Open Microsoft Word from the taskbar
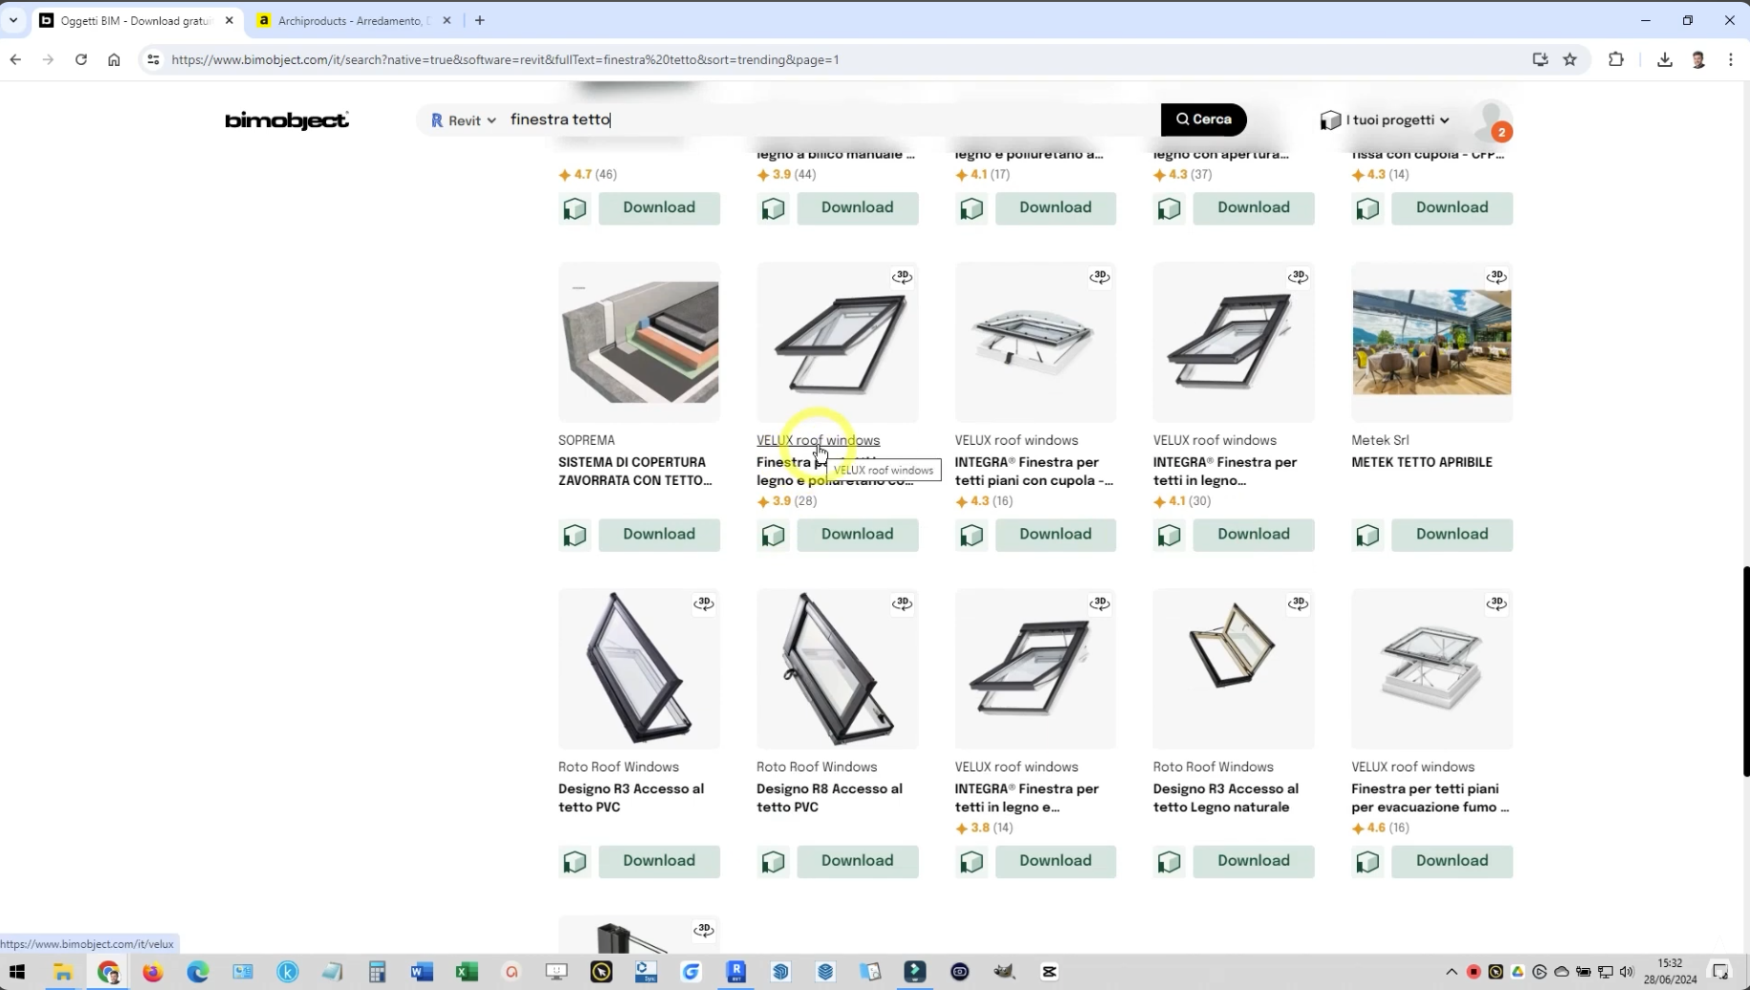The height and width of the screenshot is (990, 1750). pos(422,972)
